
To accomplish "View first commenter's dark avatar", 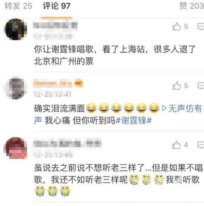I will coord(16,29).
